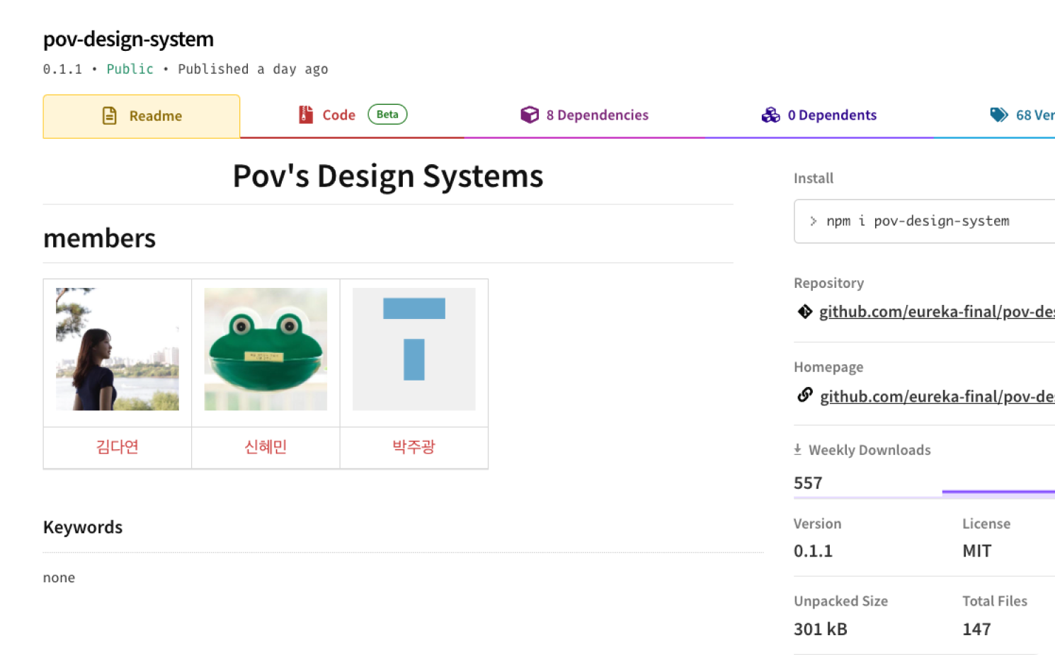
Task: Open member link 김다연
Action: tap(118, 447)
